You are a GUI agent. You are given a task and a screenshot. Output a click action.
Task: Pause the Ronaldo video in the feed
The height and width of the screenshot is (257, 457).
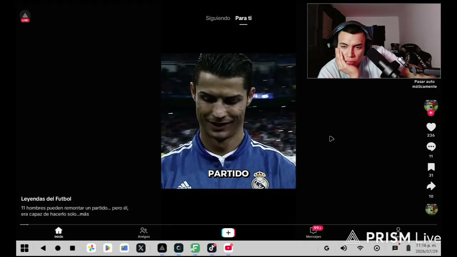[x=228, y=121]
